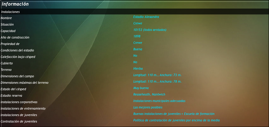Click the Nombre label
This screenshot has height=127, width=269.
(x=6, y=18)
